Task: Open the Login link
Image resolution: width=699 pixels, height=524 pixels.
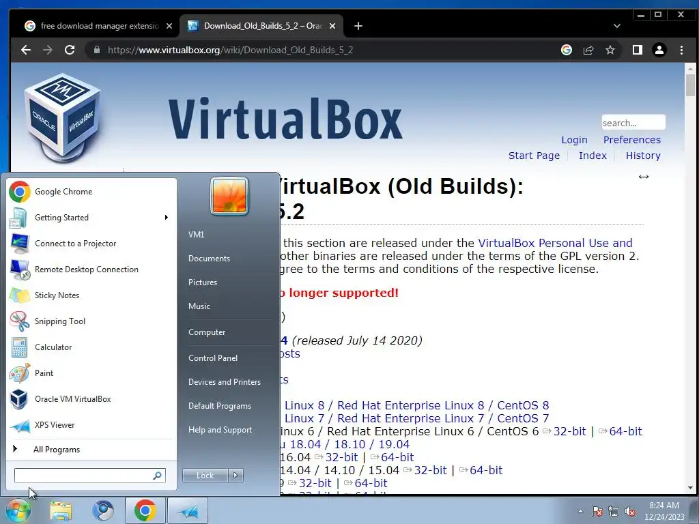Action: [574, 140]
